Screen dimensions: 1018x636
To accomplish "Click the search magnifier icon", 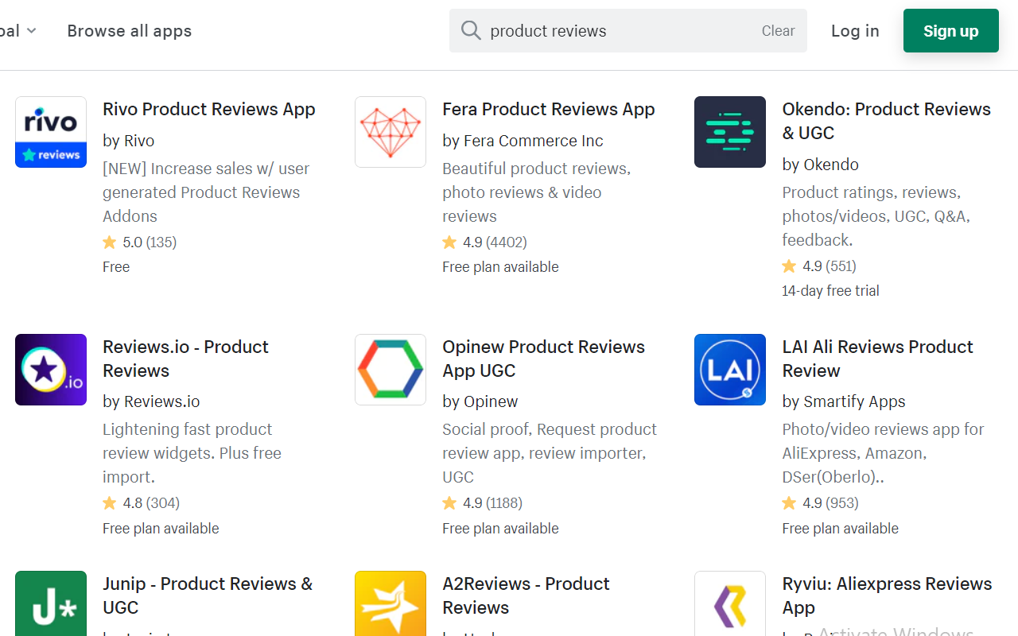I will 471,30.
